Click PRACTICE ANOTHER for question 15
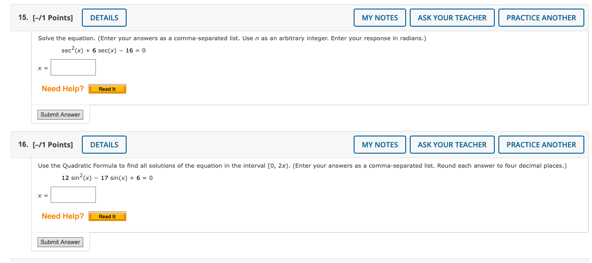592x263 pixels. [541, 18]
